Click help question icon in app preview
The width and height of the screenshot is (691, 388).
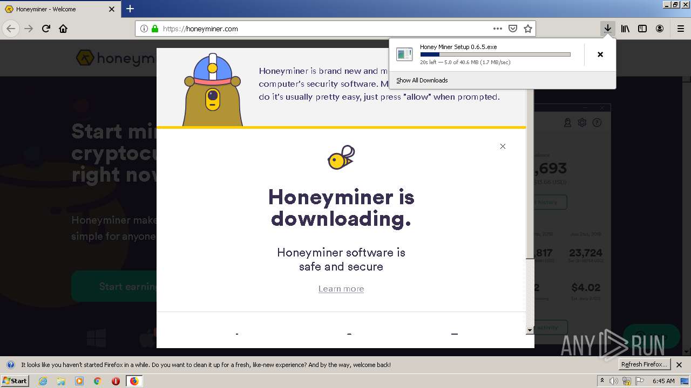[x=597, y=123]
